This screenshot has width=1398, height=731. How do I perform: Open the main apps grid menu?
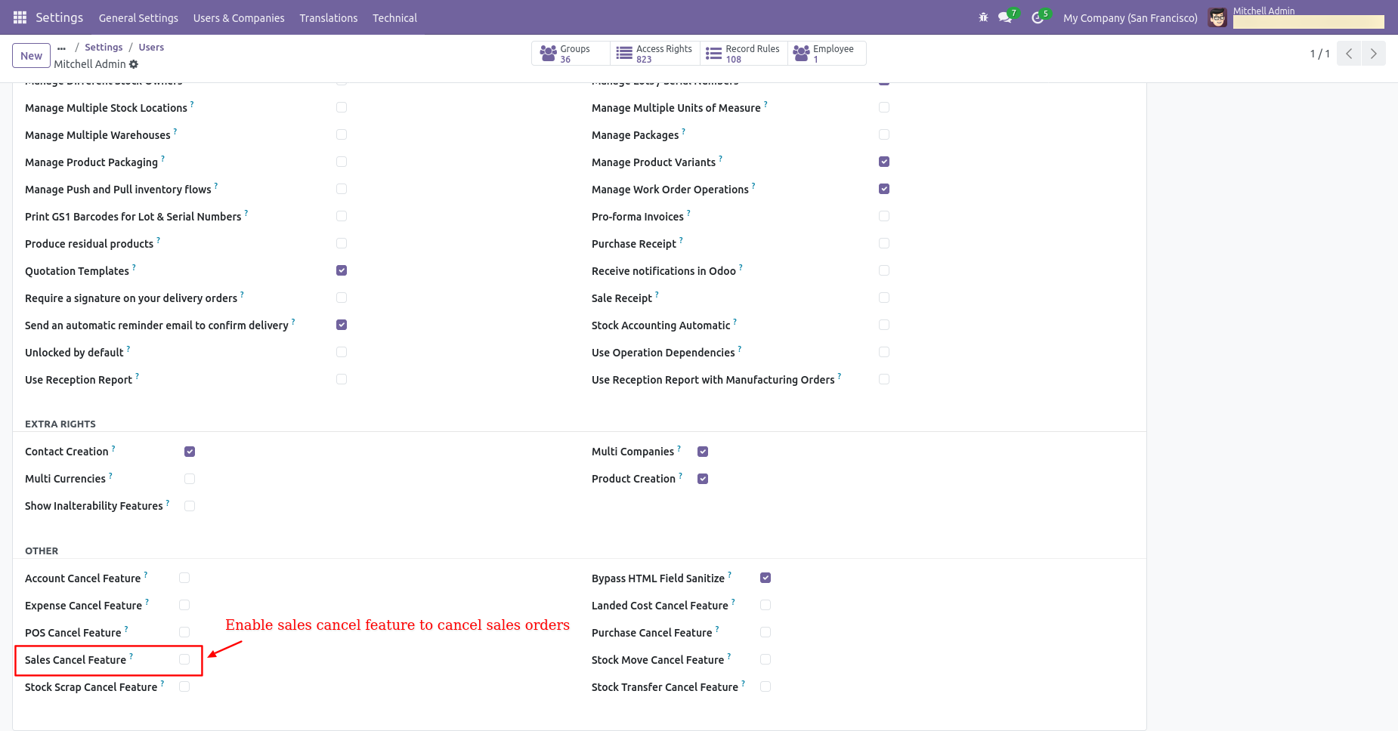(x=20, y=17)
